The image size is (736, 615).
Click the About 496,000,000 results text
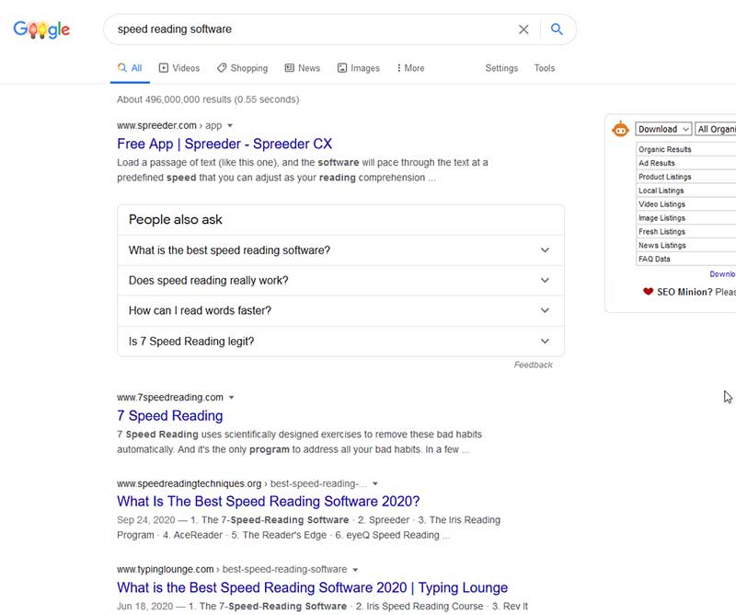pyautogui.click(x=208, y=99)
